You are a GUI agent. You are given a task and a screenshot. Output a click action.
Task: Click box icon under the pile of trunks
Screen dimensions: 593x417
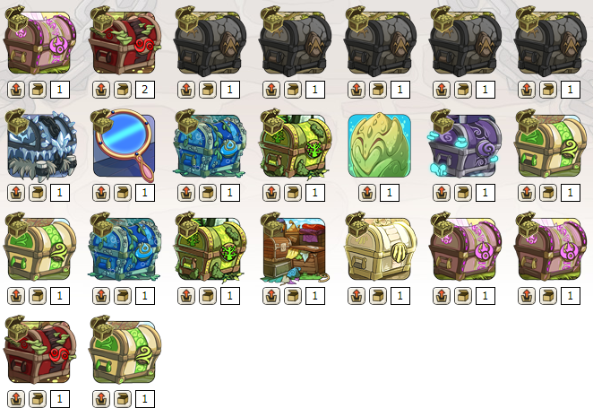point(293,296)
